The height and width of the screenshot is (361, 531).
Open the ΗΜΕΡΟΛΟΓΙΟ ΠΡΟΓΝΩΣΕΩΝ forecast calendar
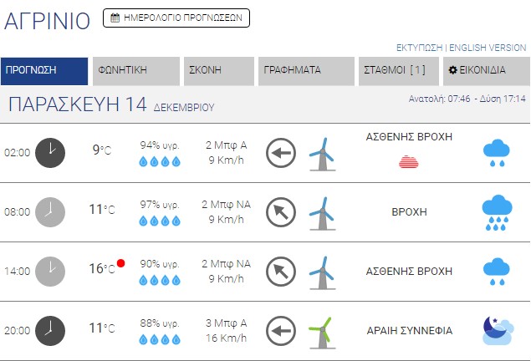tap(176, 18)
